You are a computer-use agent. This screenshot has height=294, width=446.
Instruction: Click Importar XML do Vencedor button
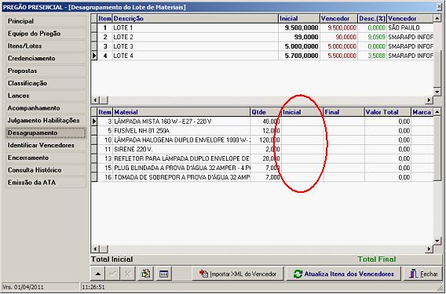tap(238, 274)
